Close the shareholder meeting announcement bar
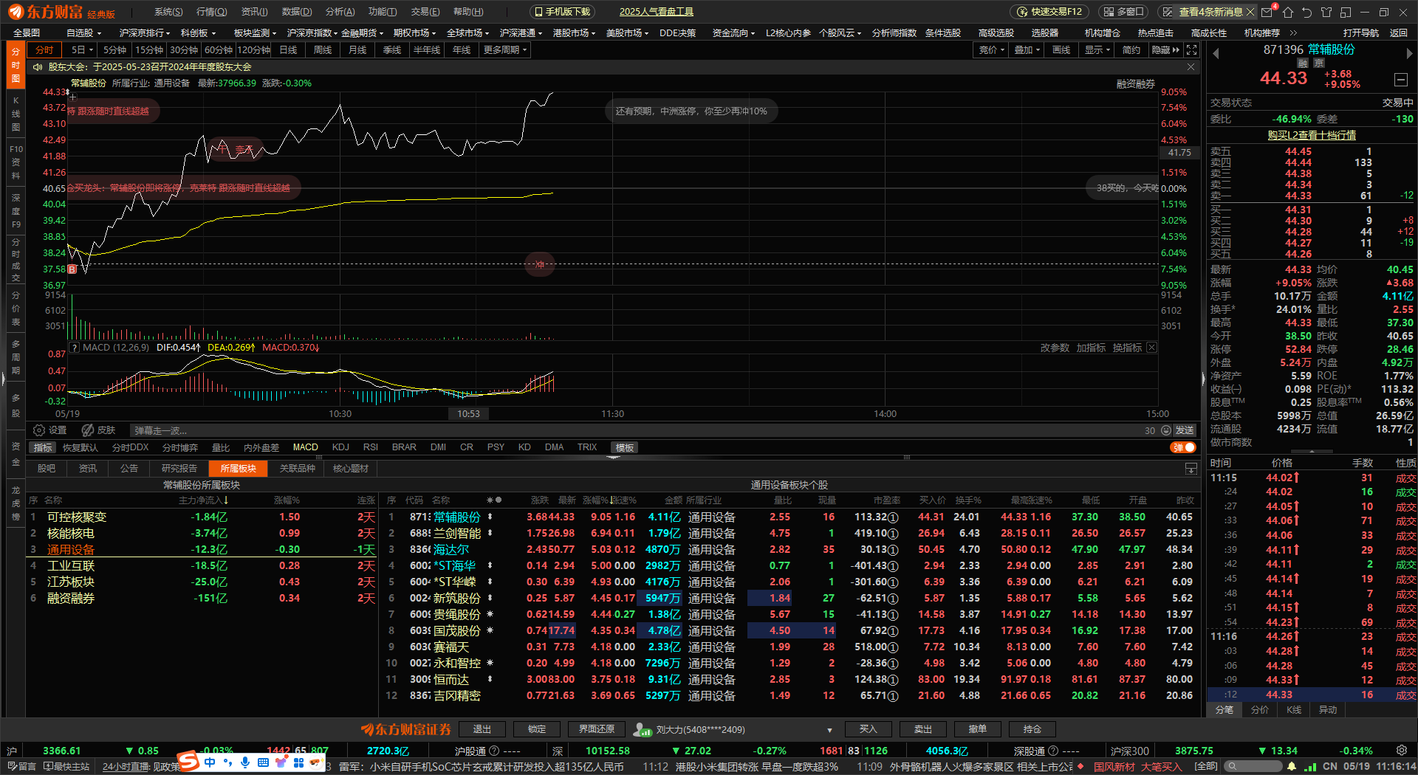Image resolution: width=1418 pixels, height=775 pixels. (x=1191, y=67)
